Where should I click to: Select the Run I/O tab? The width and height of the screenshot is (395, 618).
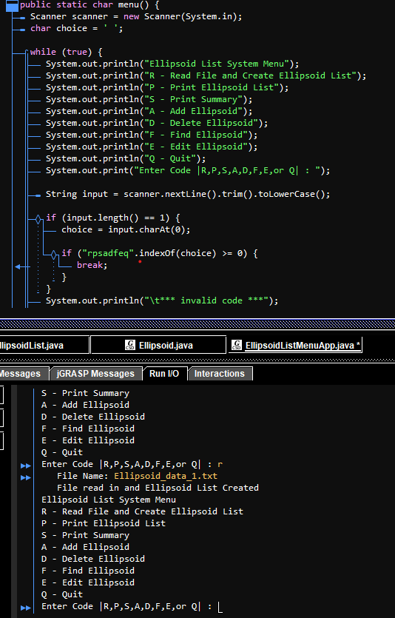point(163,373)
